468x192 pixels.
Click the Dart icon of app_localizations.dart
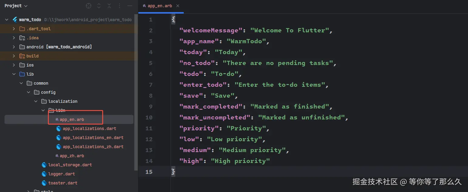[59, 129]
